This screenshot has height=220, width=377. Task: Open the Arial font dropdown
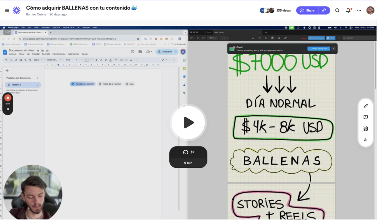(x=71, y=60)
